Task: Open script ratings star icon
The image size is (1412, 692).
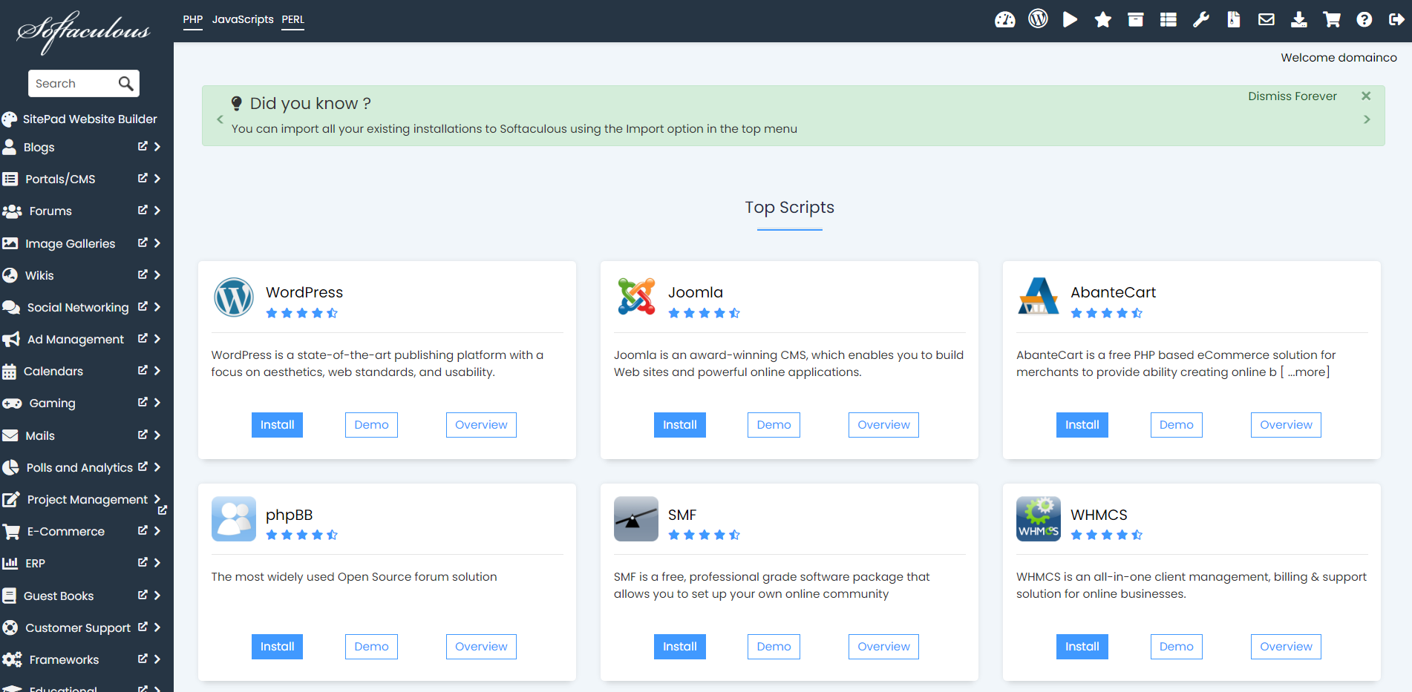Action: [1103, 20]
